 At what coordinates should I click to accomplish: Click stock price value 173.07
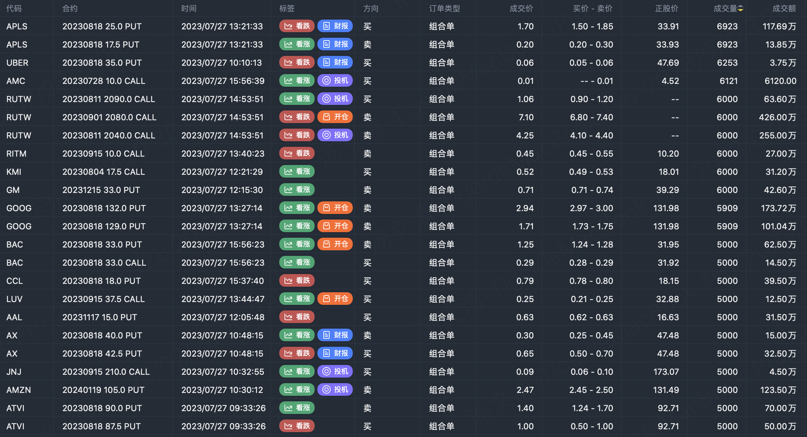tap(666, 372)
